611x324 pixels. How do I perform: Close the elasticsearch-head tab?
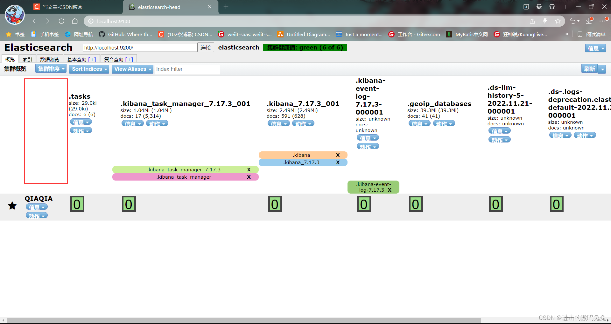(x=210, y=7)
